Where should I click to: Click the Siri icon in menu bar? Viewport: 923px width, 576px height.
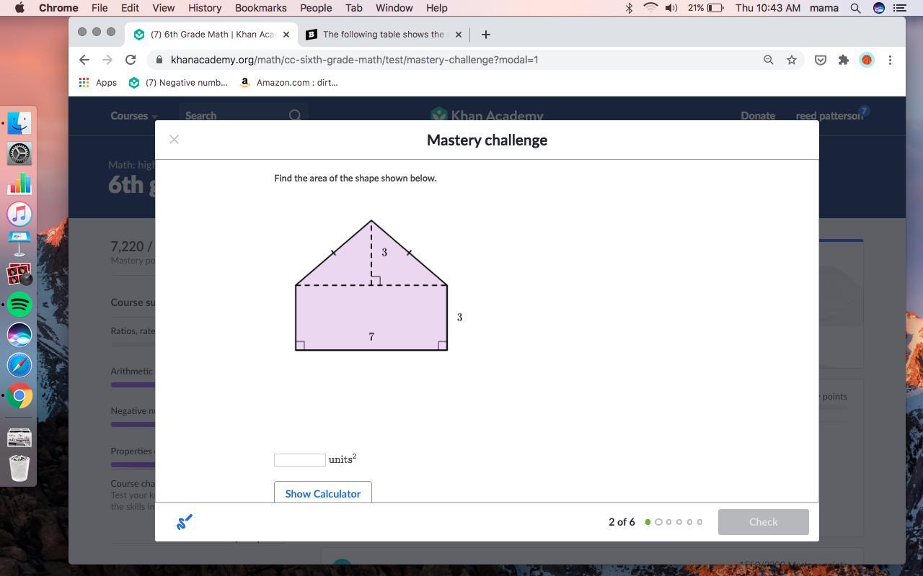(879, 8)
